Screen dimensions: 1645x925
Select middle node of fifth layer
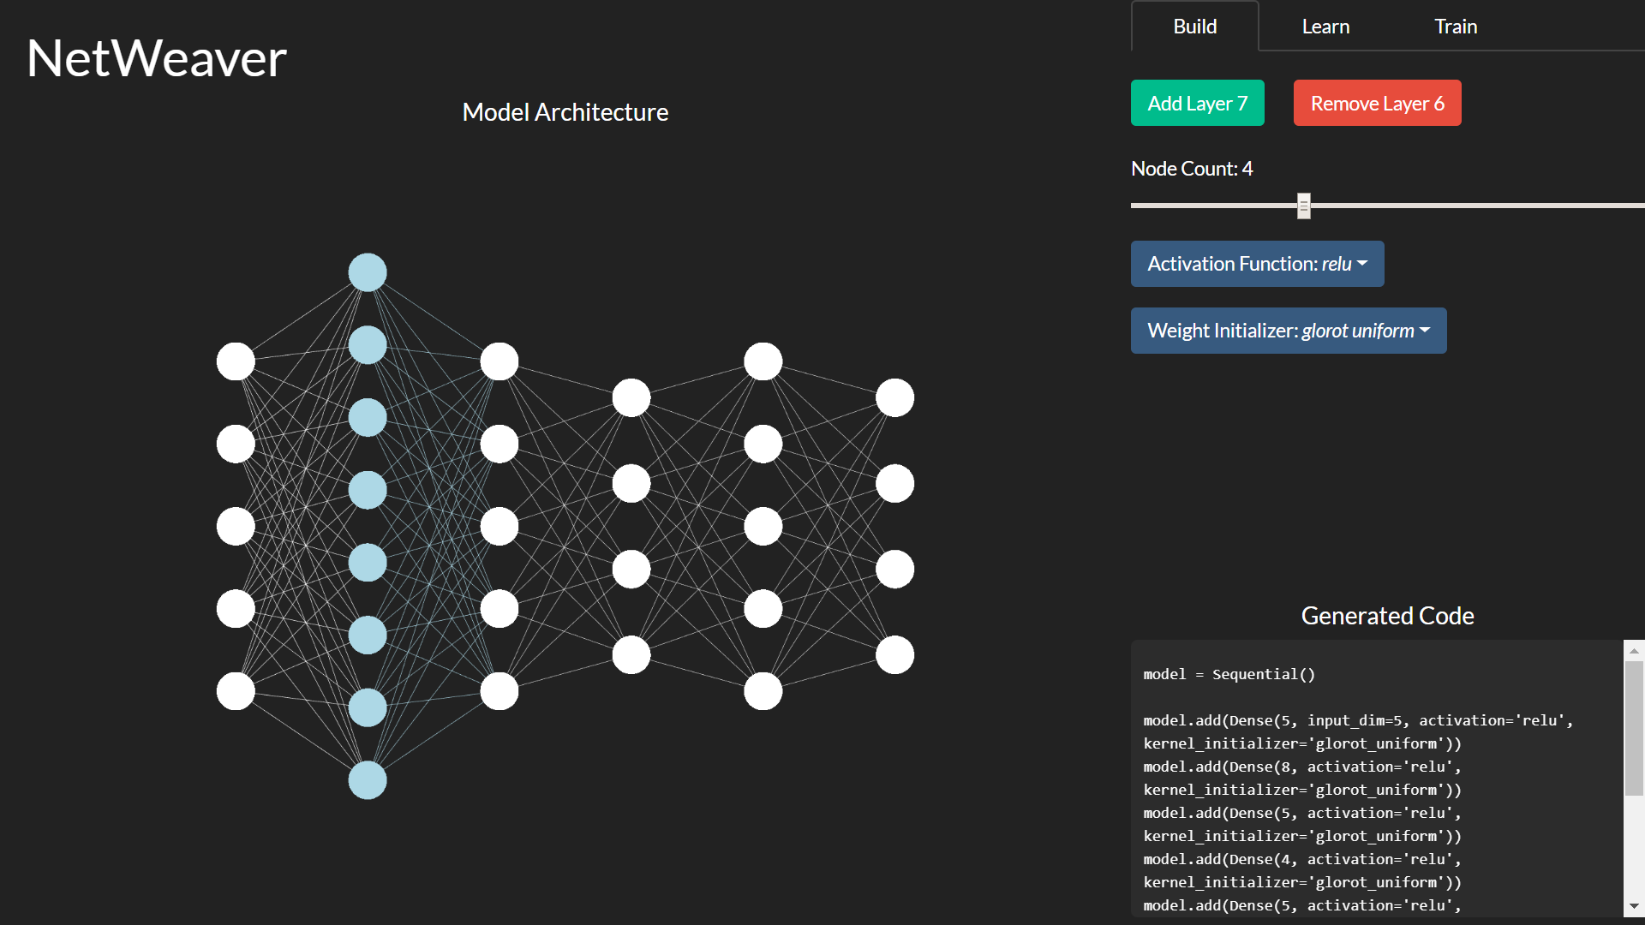tap(763, 527)
